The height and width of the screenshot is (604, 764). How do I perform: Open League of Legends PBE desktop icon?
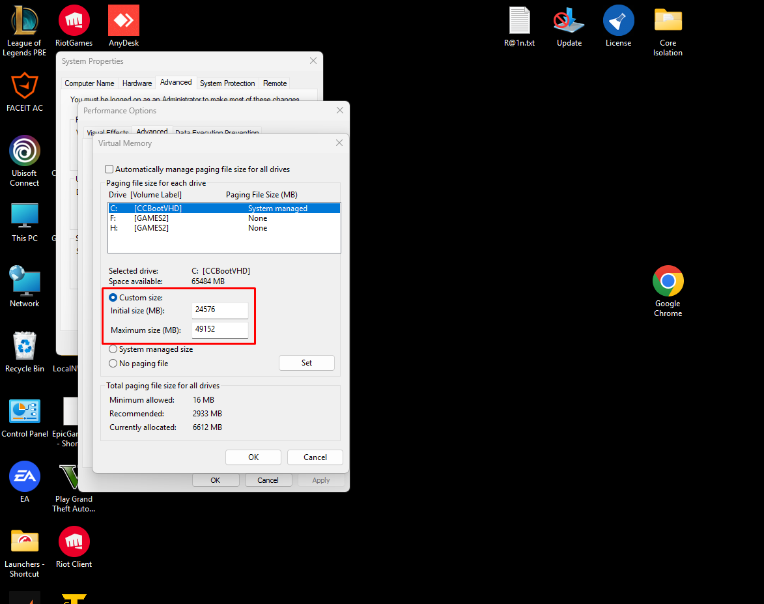click(24, 31)
